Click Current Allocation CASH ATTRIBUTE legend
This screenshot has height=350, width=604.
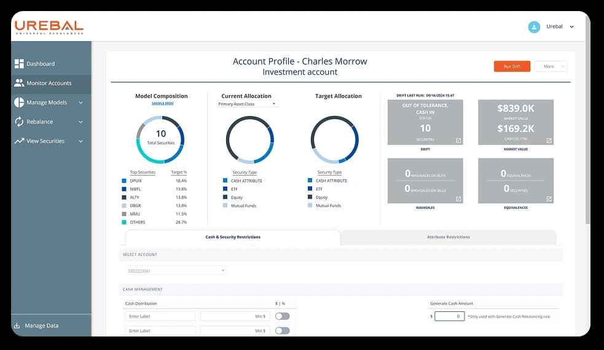pyautogui.click(x=242, y=181)
